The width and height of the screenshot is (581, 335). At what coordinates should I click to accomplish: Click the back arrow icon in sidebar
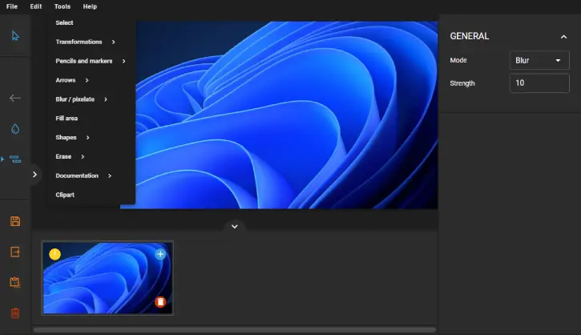click(15, 98)
